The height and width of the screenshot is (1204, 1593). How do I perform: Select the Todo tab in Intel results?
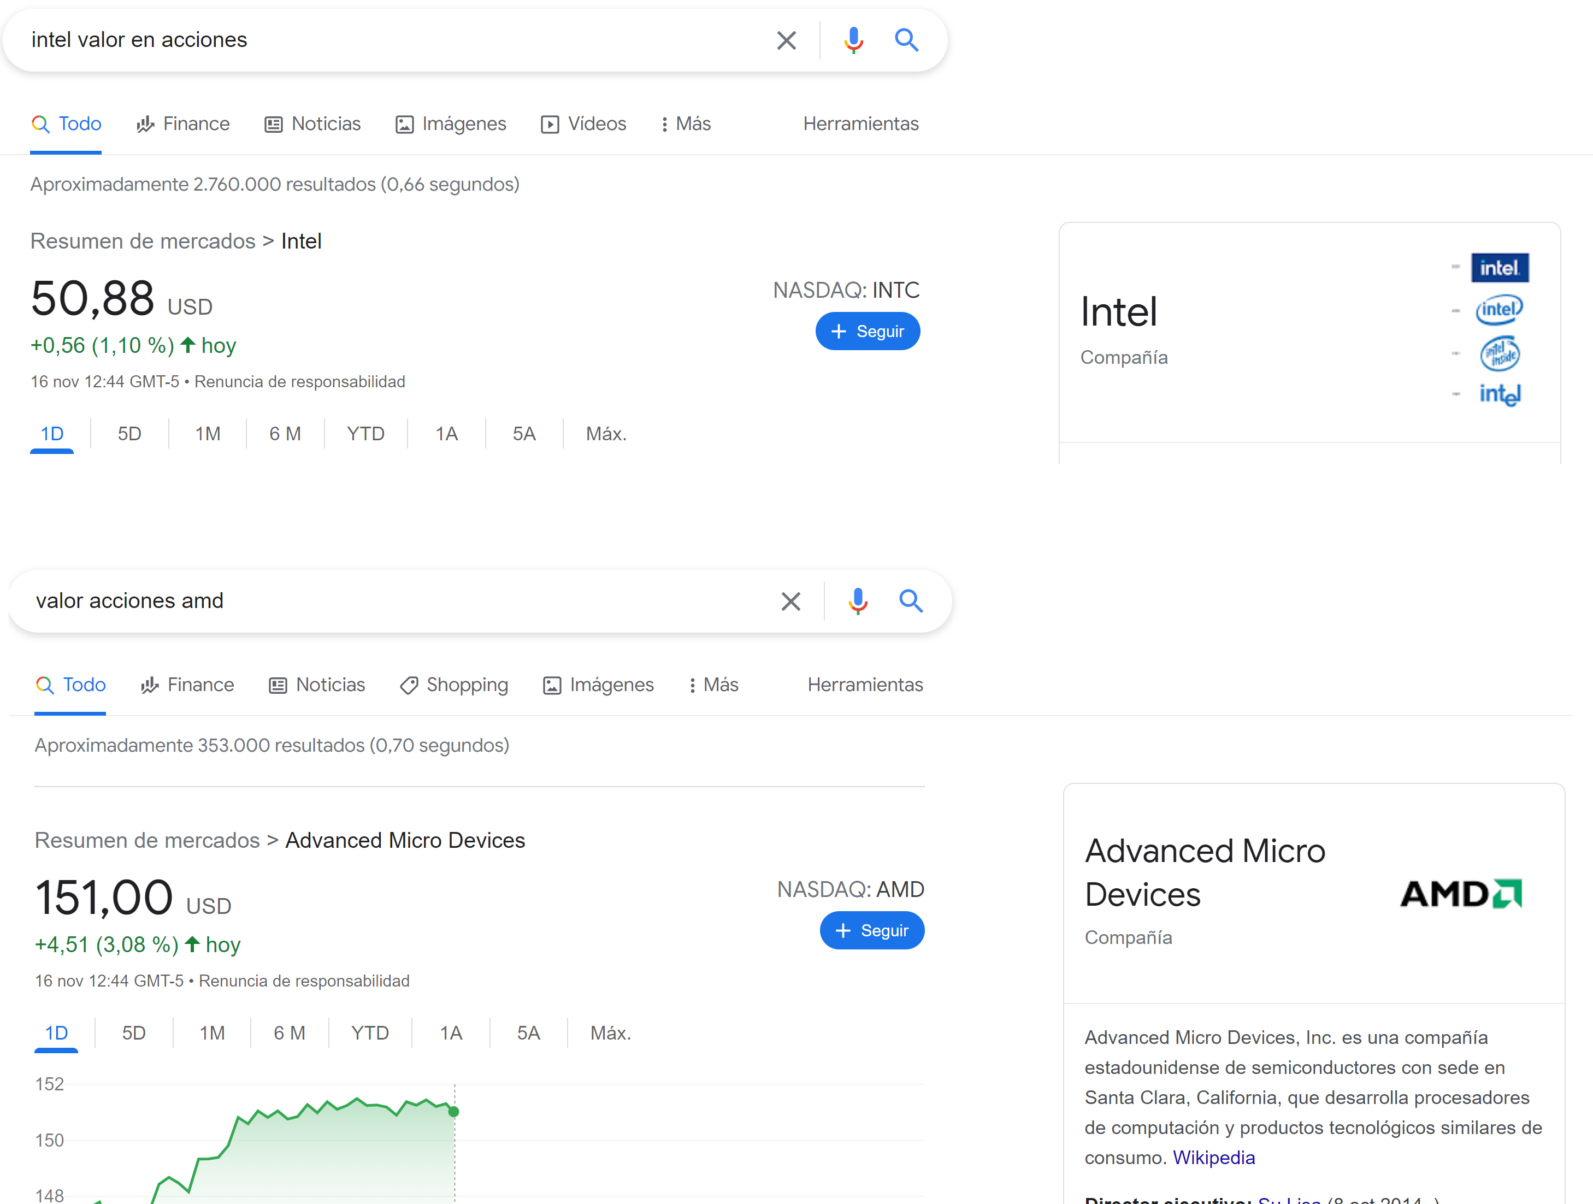click(x=66, y=124)
